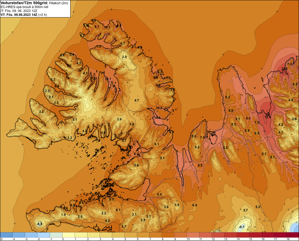
Task: Click the line 'EC-HRES spá brúuð á 500m net'
Action: click(x=25, y=7)
